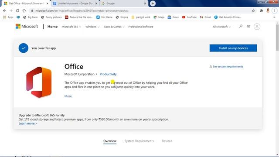Open the Empire bookmark
The image size is (279, 157).
coord(122,17)
